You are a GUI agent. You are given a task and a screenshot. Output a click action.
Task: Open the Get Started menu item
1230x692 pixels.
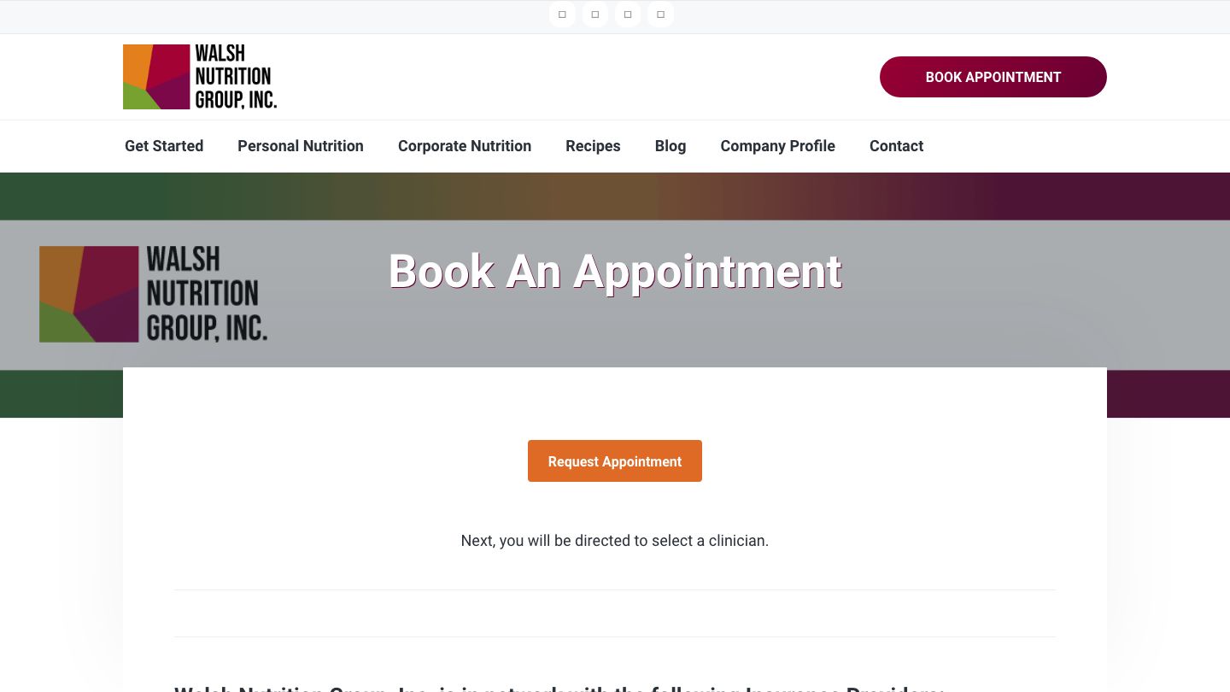click(x=164, y=146)
